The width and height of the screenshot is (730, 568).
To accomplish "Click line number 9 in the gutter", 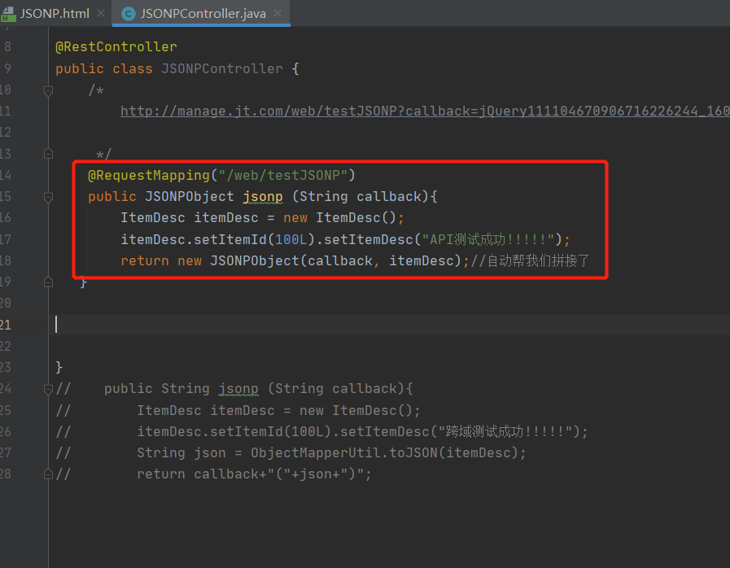I will pos(7,68).
